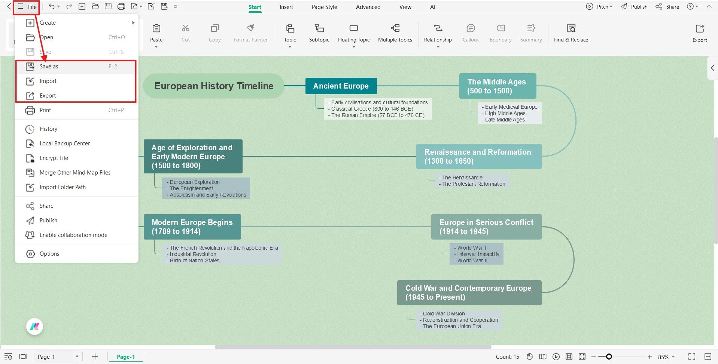Choose Save as from the File menu
The width and height of the screenshot is (718, 364).
(x=76, y=67)
